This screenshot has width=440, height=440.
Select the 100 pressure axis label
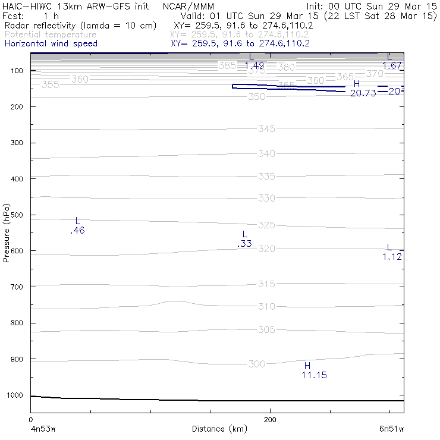point(17,71)
